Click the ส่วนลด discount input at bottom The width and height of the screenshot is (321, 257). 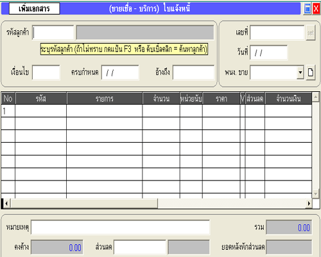140,247
